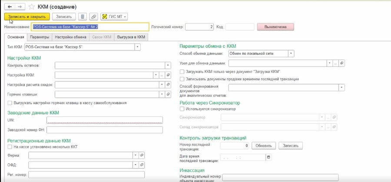Click ellipsis button of Склад синхронизатора
The height and width of the screenshot is (182, 391).
(x=328, y=127)
